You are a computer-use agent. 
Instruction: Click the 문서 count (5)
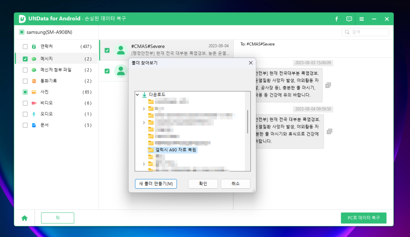tap(88, 125)
